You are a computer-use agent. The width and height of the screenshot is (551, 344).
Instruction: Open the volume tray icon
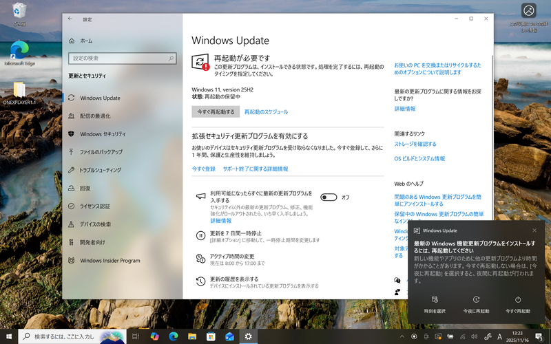tap(475, 336)
